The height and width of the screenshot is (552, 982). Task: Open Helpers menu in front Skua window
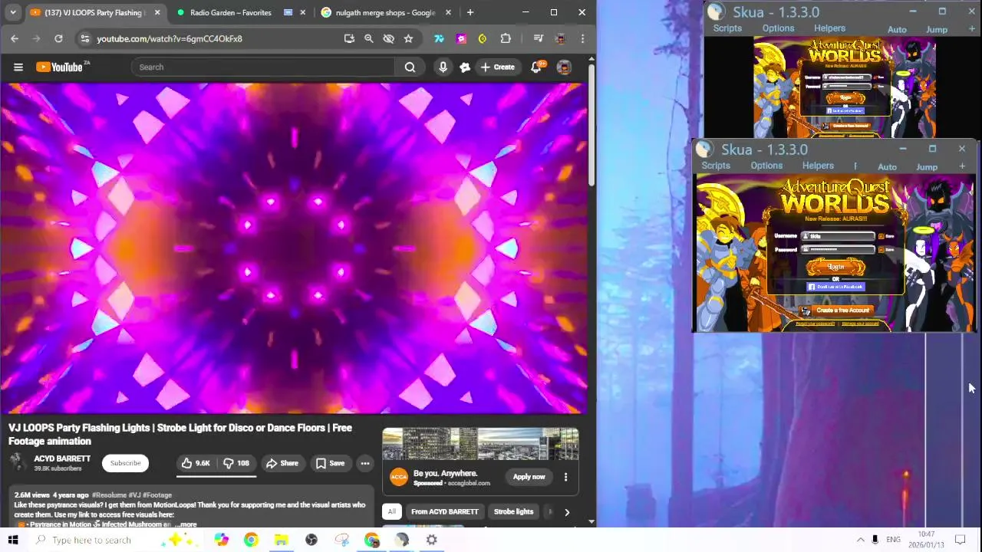click(x=818, y=166)
